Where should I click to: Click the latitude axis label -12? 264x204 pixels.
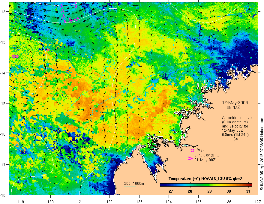3,12
